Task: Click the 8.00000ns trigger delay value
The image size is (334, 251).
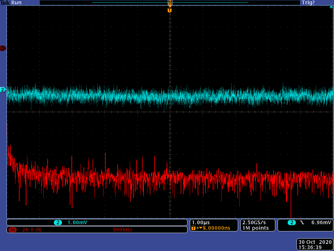Action: [217, 228]
